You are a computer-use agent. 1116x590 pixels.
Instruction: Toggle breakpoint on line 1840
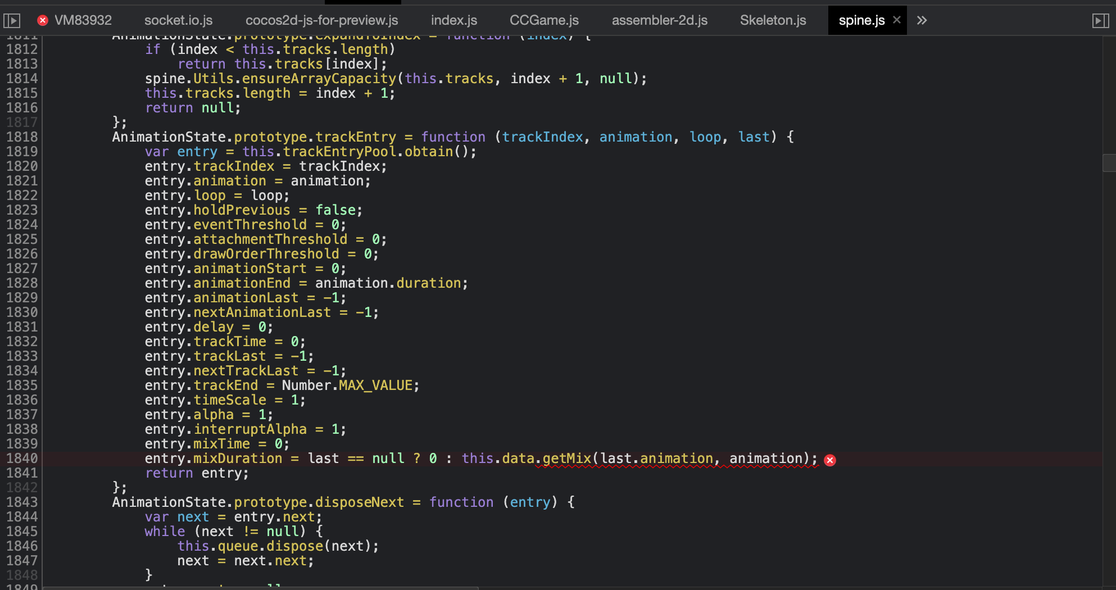click(x=22, y=459)
